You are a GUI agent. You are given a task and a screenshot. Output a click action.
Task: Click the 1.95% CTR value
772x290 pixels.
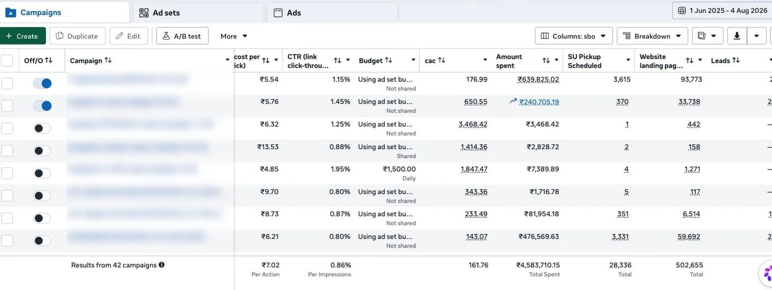[x=341, y=169]
